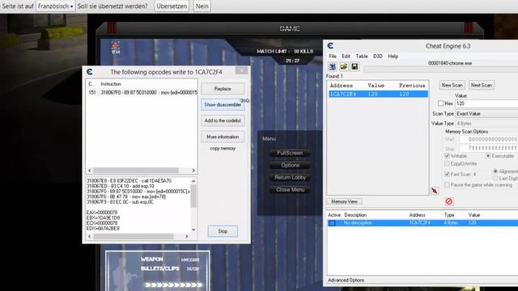Click the More information button
The width and height of the screenshot is (518, 291).
point(223,137)
